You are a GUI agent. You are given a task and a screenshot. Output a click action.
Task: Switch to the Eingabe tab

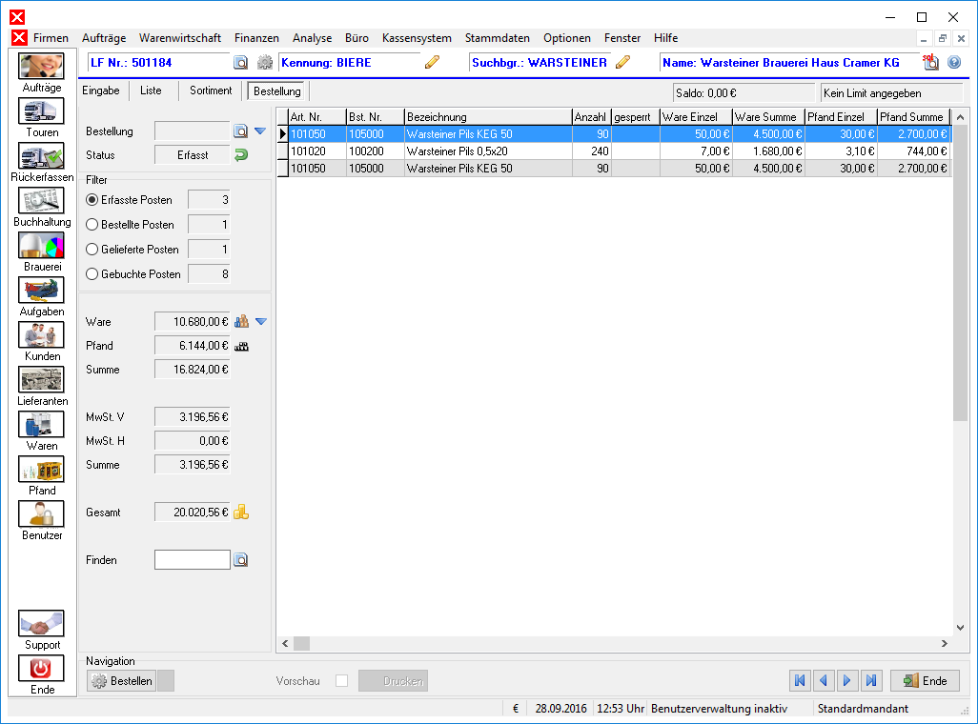coord(101,90)
